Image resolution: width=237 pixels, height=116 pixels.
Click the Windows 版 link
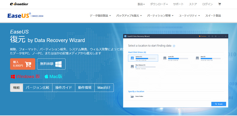pyautogui.click(x=25, y=77)
